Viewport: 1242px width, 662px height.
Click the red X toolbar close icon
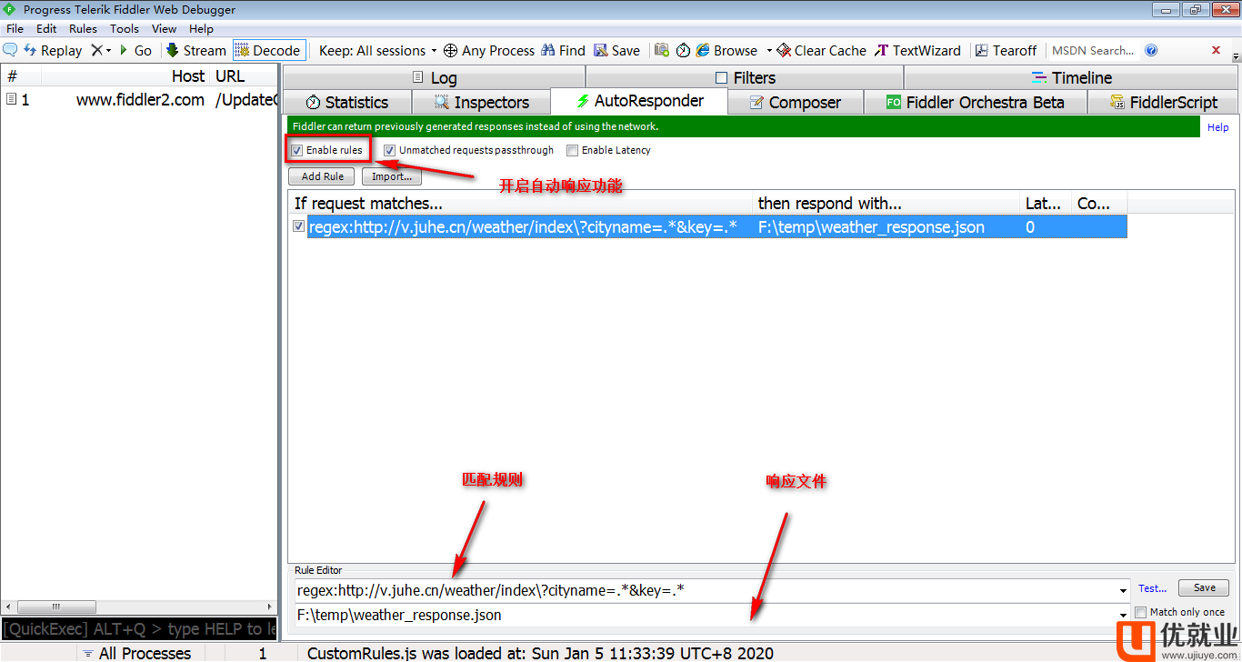coord(1217,50)
